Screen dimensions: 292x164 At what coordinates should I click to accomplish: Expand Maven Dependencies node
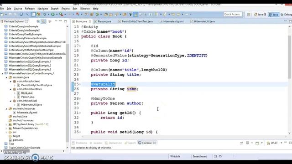6,128
